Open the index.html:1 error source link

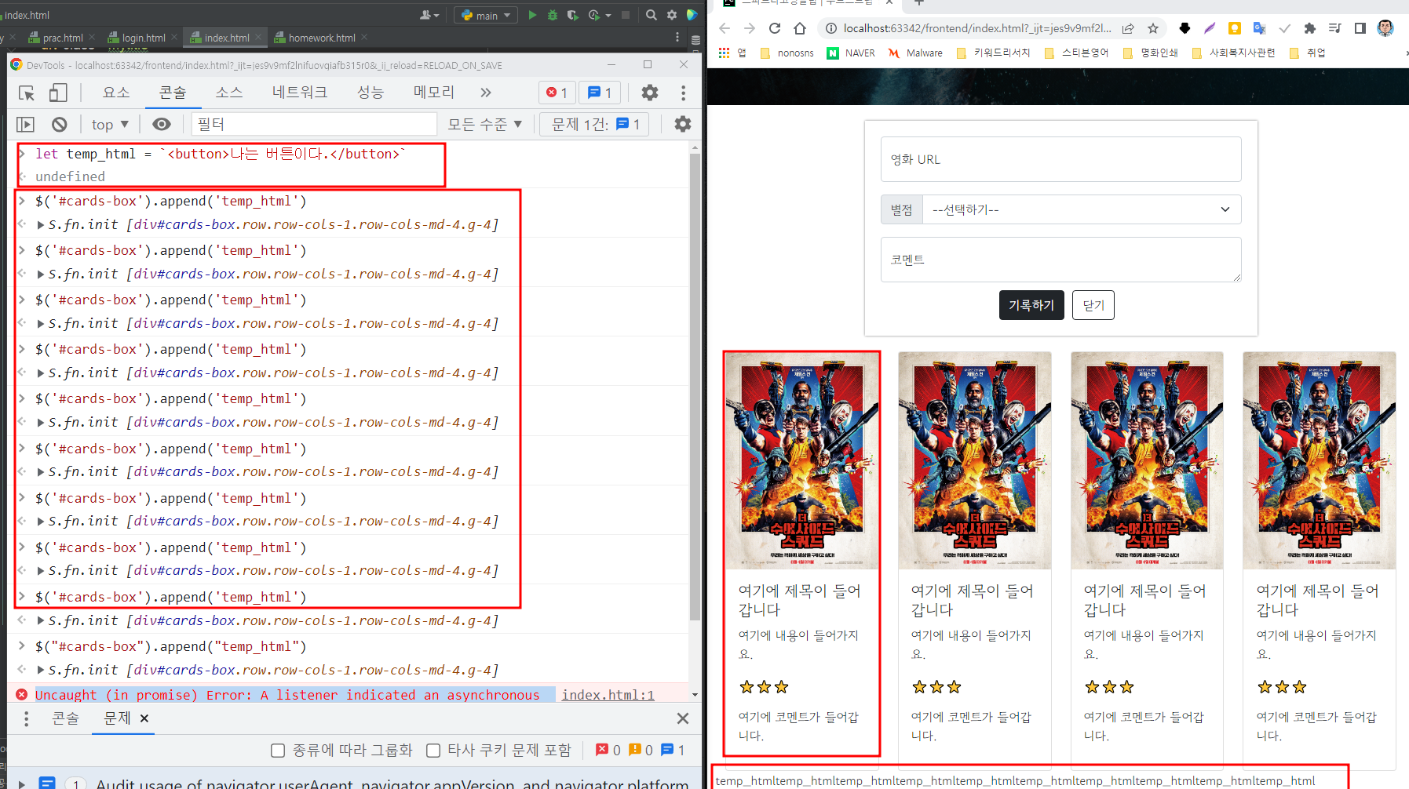click(608, 695)
